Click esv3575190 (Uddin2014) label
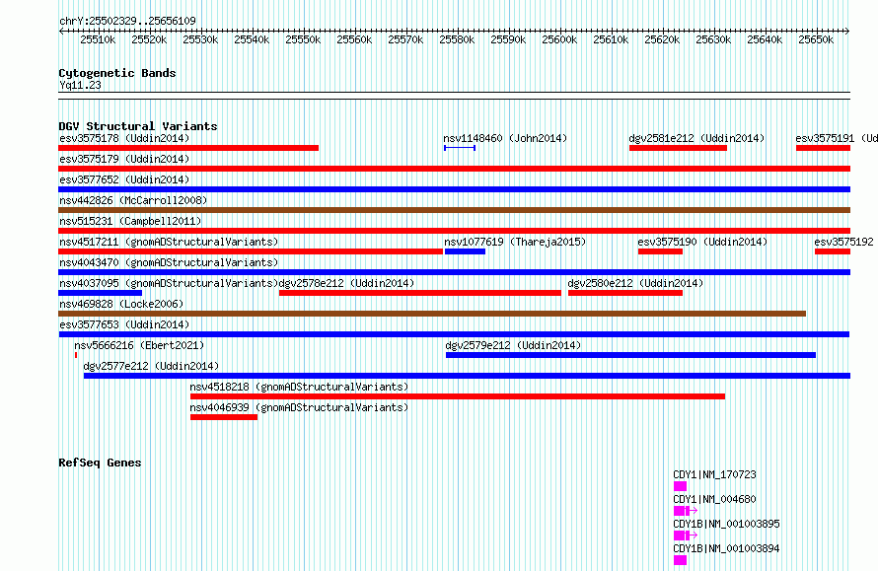This screenshot has height=571, width=878. pyautogui.click(x=702, y=242)
